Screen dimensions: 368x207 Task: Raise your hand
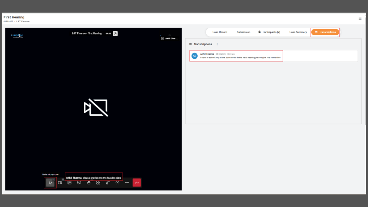88,183
